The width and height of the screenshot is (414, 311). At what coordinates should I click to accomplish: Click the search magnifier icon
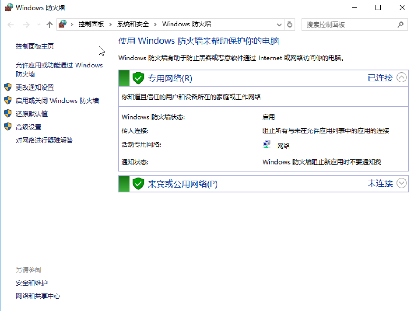(x=401, y=24)
